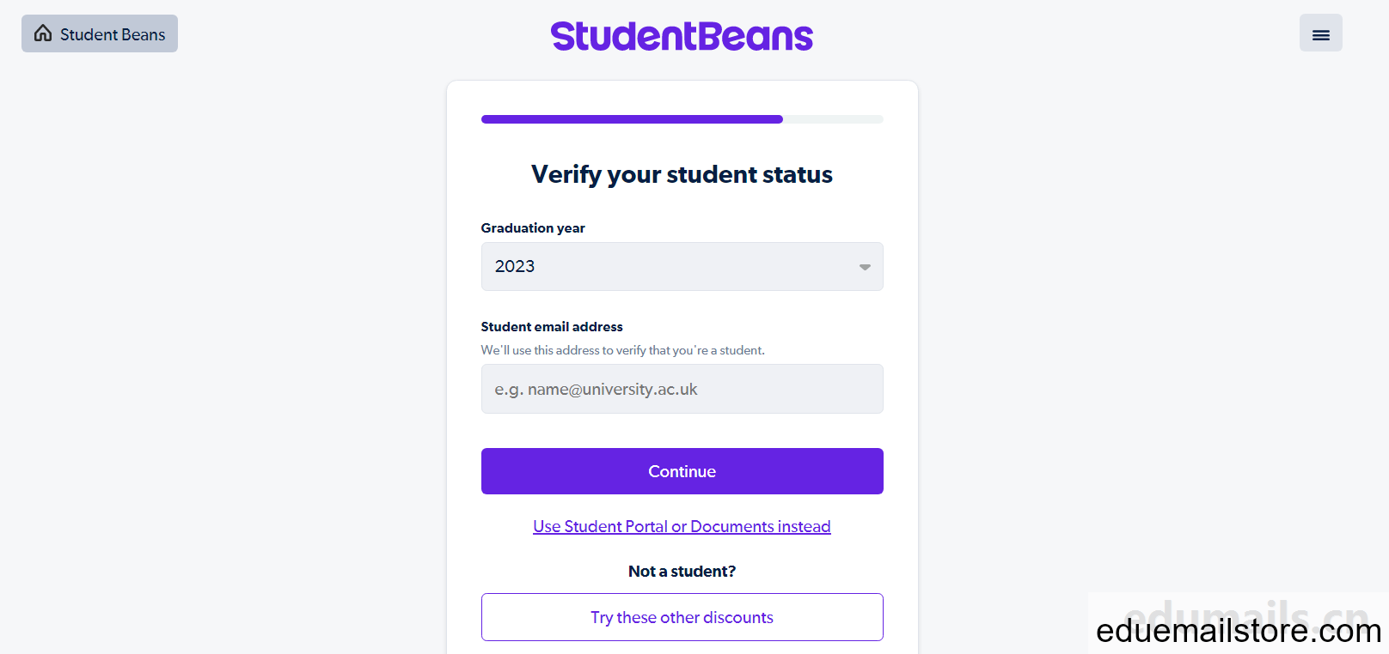1389x654 pixels.
Task: Open the Graduation year 2023 combo box
Action: pyautogui.click(x=682, y=266)
